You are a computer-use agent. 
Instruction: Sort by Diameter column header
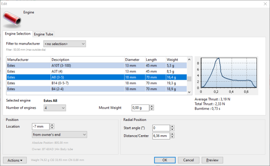135,60
